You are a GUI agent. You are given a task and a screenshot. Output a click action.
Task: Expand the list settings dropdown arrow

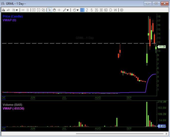click(x=17, y=10)
